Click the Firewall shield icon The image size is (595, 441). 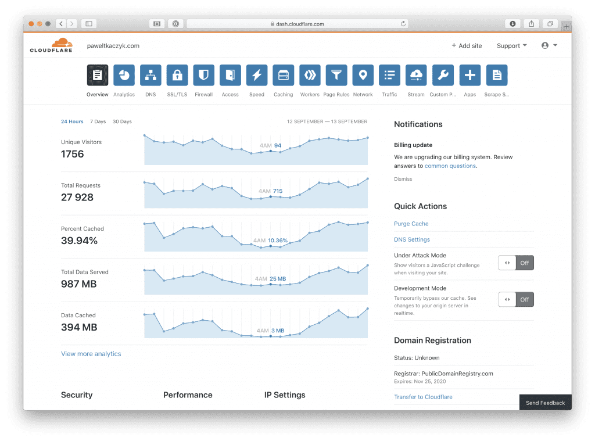pos(203,75)
